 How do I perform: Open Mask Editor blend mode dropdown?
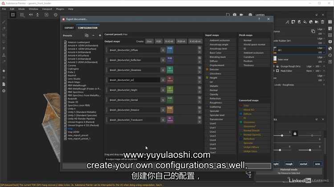pos(310,71)
